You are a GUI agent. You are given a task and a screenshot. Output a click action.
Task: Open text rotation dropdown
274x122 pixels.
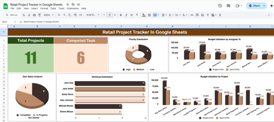pos(185,15)
